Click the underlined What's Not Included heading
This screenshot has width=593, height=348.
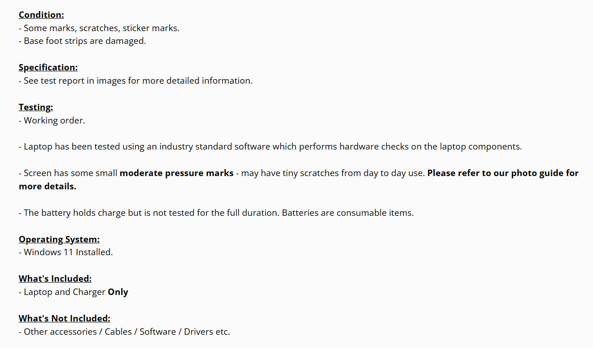[64, 318]
